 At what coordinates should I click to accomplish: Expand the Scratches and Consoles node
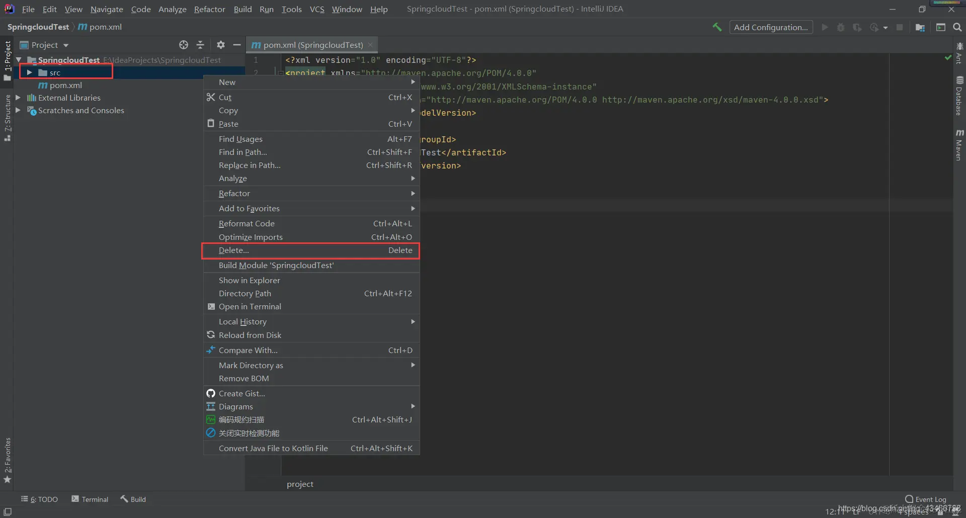pos(18,110)
